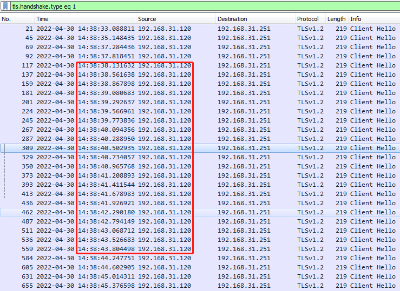Select packet number 21
This screenshot has height=291, width=400.
pyautogui.click(x=200, y=29)
